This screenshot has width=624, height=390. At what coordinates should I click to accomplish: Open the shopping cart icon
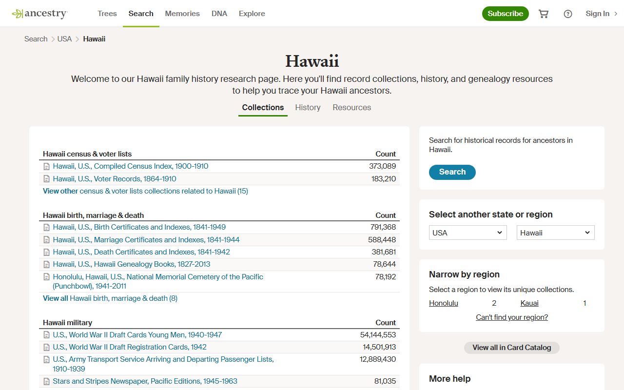tap(544, 14)
